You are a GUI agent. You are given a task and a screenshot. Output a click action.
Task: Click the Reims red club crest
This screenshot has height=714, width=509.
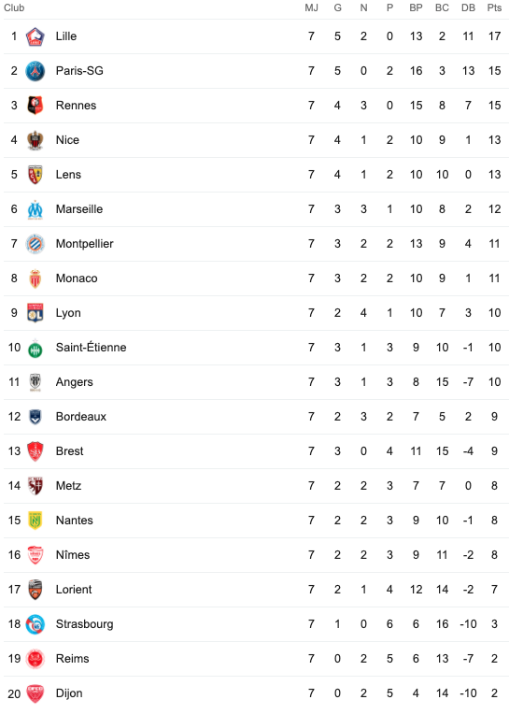(x=35, y=659)
